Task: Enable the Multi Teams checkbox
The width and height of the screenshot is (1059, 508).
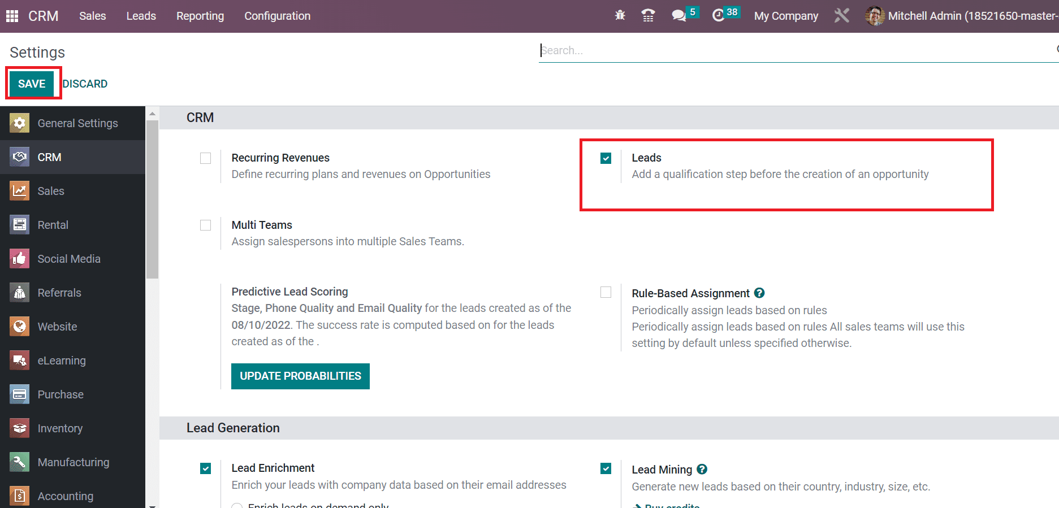Action: (x=205, y=225)
